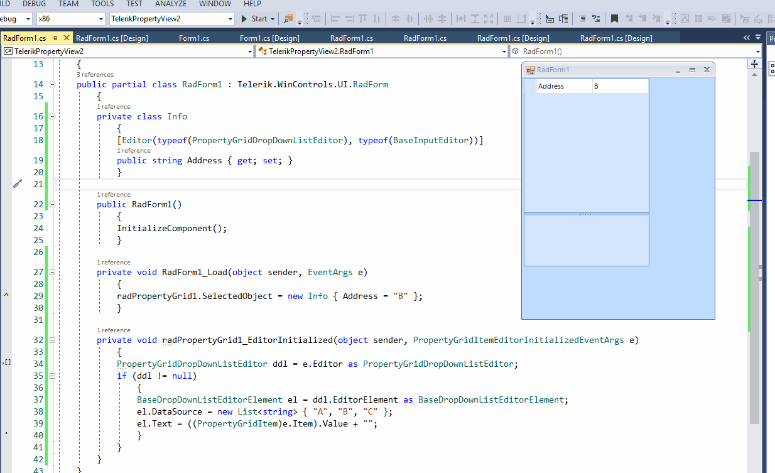Collapse the if block at line 35
This screenshot has width=775, height=473.
53,376
